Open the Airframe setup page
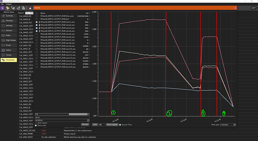258x141 pixels. click(x=9, y=25)
